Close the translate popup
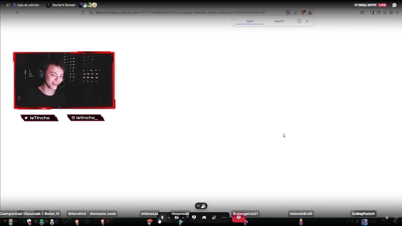 point(307,21)
